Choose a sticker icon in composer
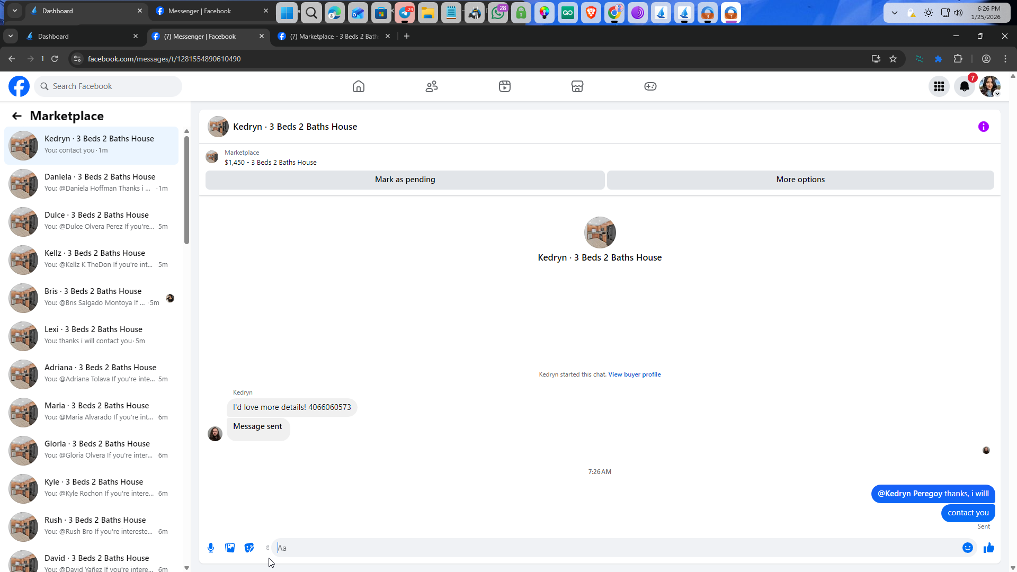The width and height of the screenshot is (1017, 572). point(249,548)
